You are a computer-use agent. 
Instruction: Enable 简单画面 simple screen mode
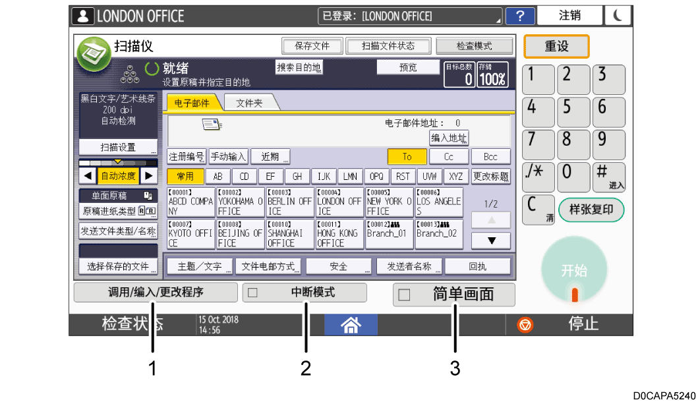(x=455, y=295)
